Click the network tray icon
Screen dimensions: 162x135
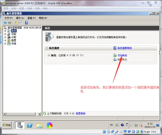[136, 125]
